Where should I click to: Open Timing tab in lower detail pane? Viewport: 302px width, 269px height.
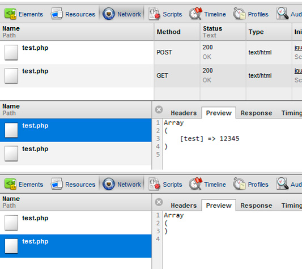pyautogui.click(x=291, y=206)
